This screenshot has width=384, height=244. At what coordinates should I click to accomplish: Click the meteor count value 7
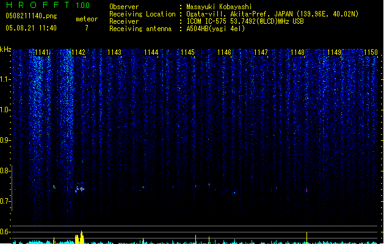(x=87, y=28)
